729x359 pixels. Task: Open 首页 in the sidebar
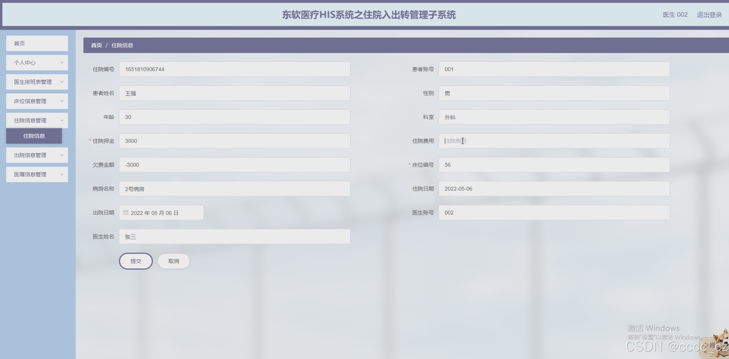[x=37, y=43]
